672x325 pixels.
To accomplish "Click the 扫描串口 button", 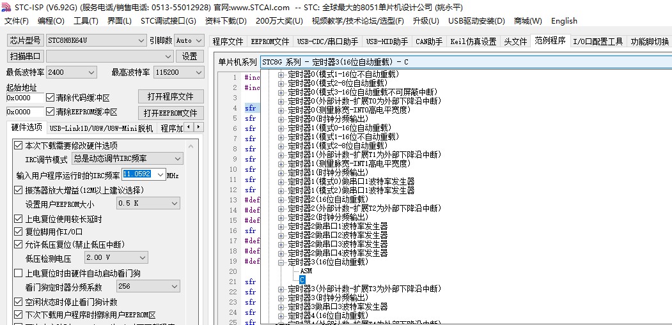I will 25,56.
